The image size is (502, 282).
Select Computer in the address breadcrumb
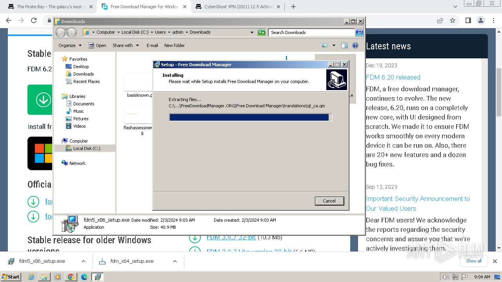[105, 33]
